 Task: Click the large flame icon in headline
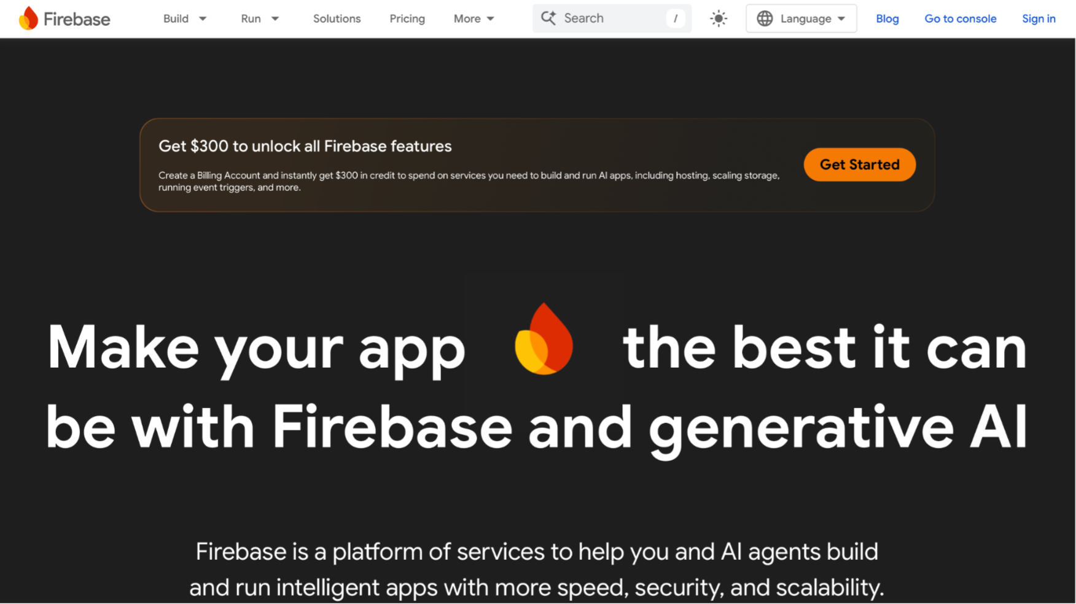[x=544, y=339]
